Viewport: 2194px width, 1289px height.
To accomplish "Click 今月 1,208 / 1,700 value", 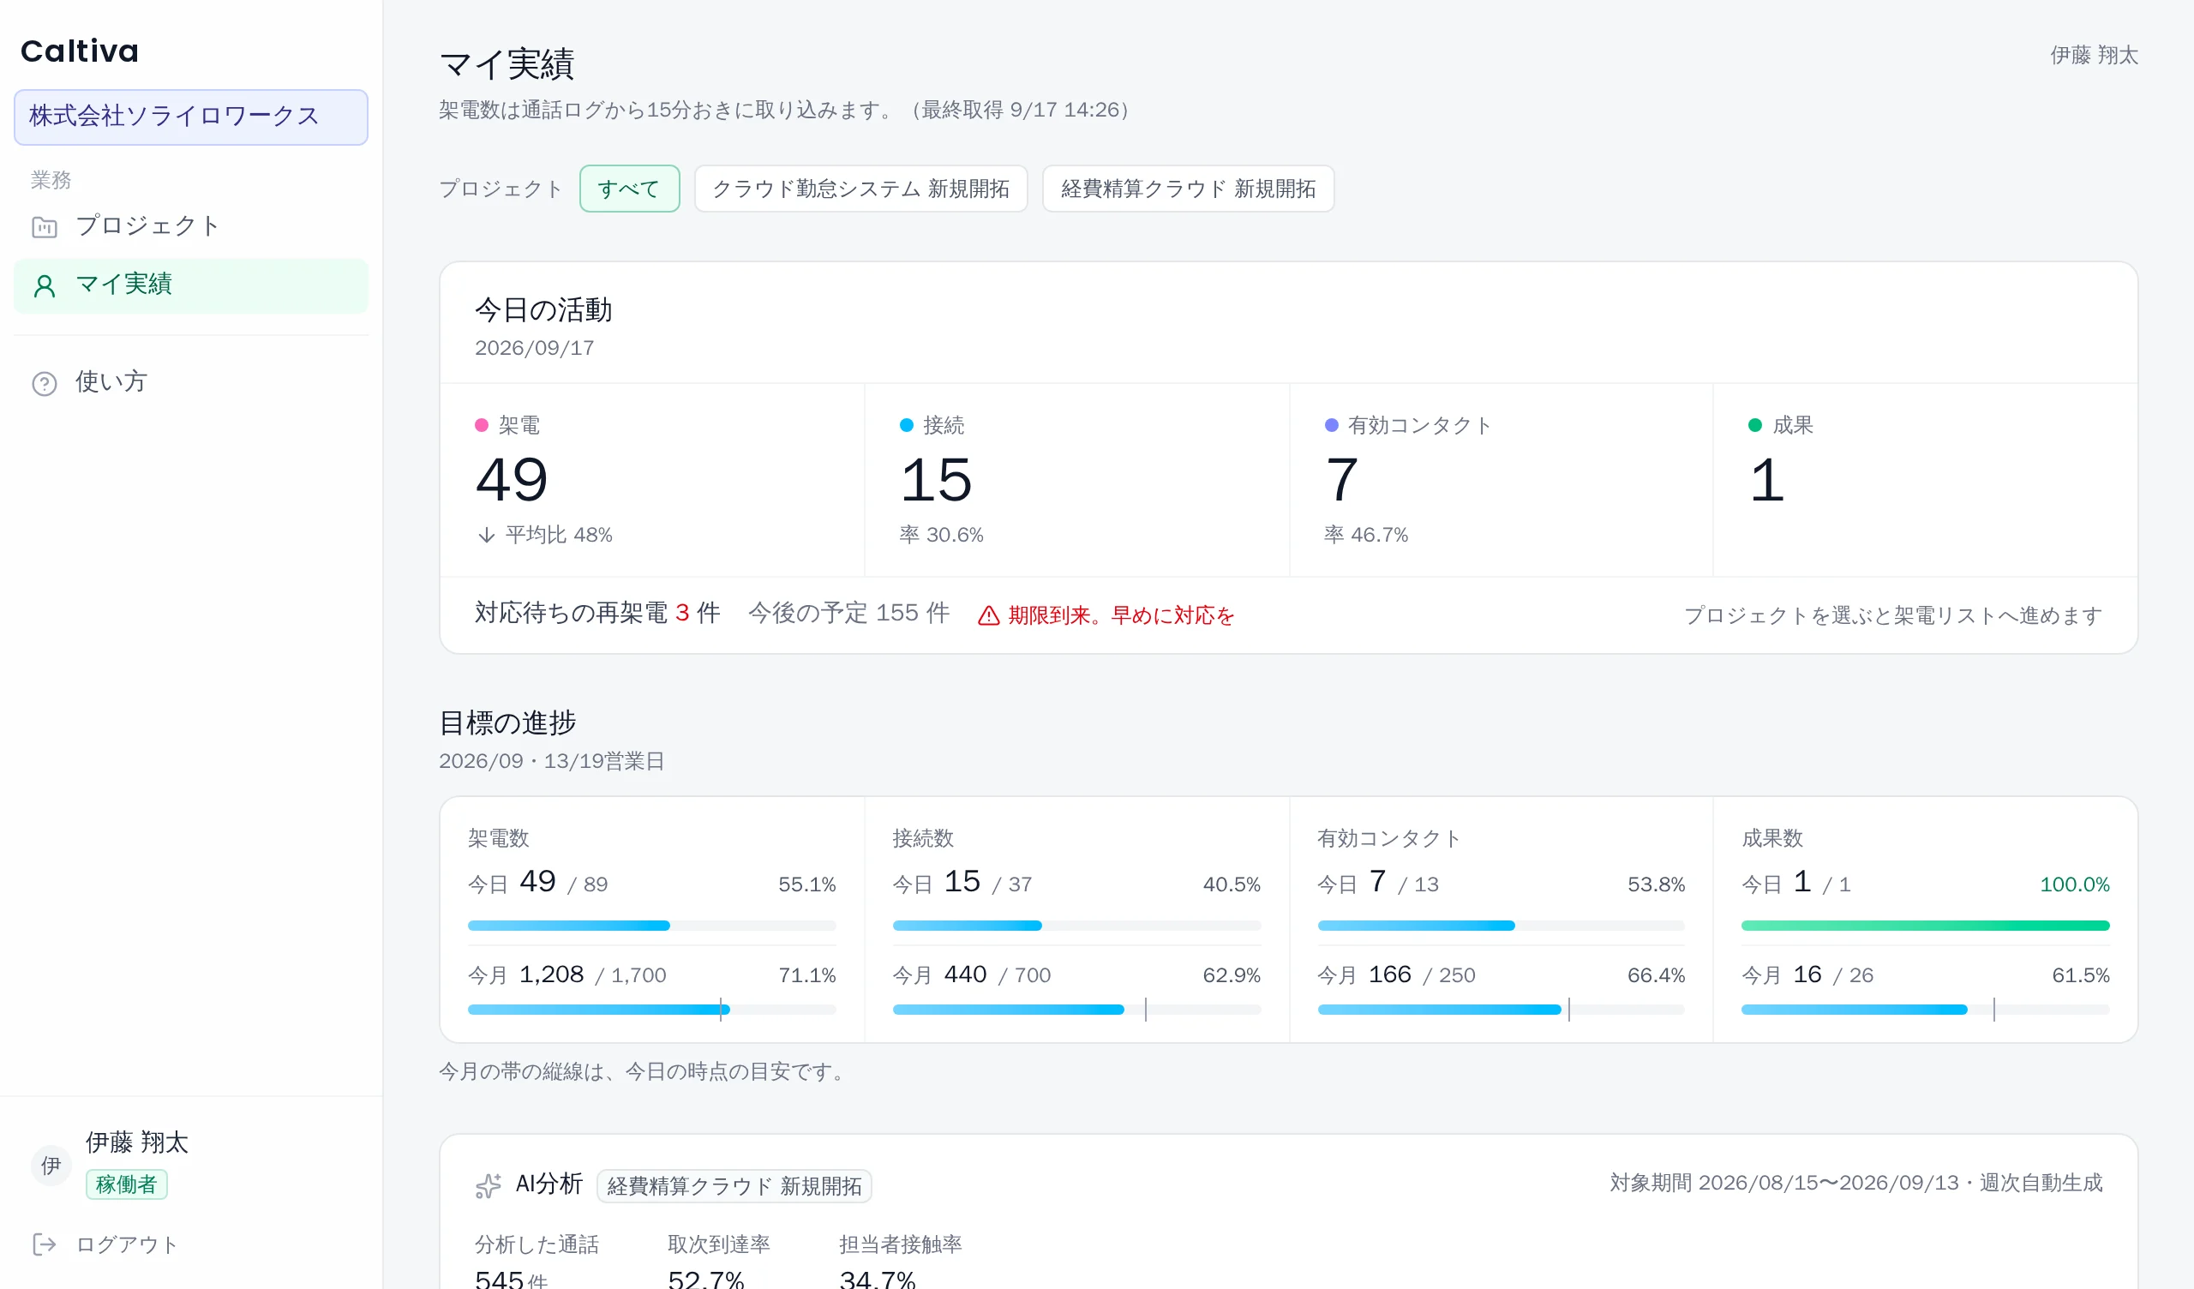I will pyautogui.click(x=566, y=974).
